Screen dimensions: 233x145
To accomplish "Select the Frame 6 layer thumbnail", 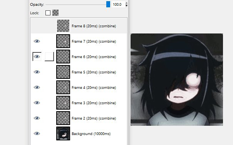I will [x=63, y=57].
